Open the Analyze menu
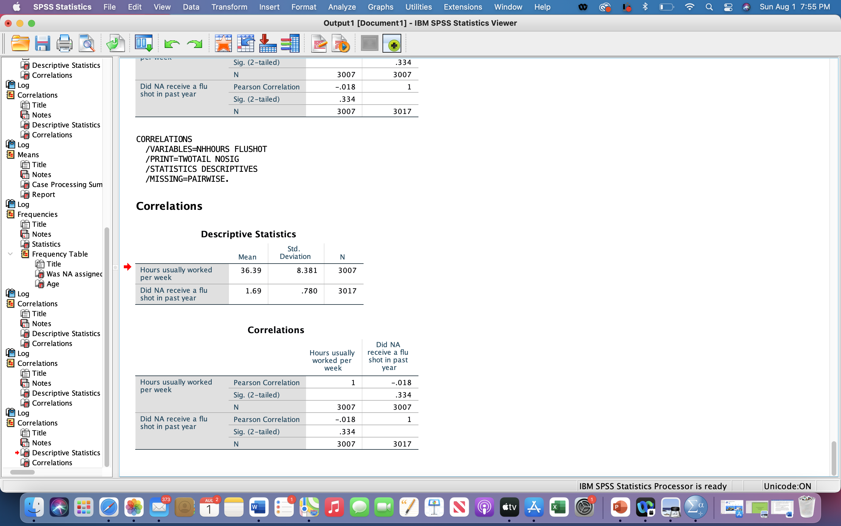The width and height of the screenshot is (841, 526). 341,7
